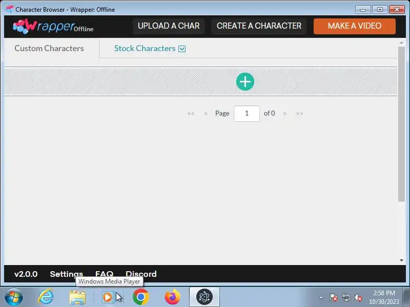This screenshot has height=307, width=410.
Task: Click the scrollbar up arrow
Action: tap(401, 42)
